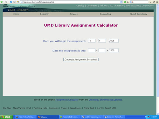Open the U of M footer link

pyautogui.click(x=100, y=108)
